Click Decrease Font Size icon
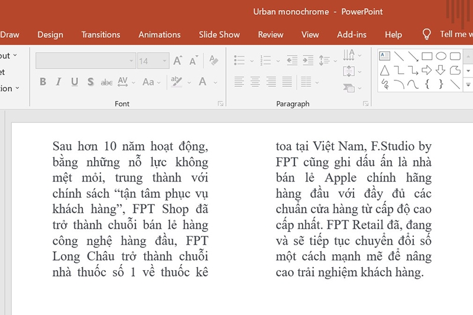Image resolution: width=473 pixels, height=315 pixels. coord(194,61)
